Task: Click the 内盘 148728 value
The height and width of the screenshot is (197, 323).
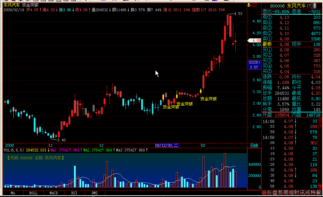Action: pyautogui.click(x=313, y=115)
